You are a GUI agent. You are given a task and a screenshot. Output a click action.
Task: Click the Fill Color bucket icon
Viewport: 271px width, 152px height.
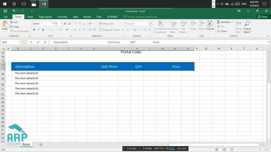(x=60, y=30)
